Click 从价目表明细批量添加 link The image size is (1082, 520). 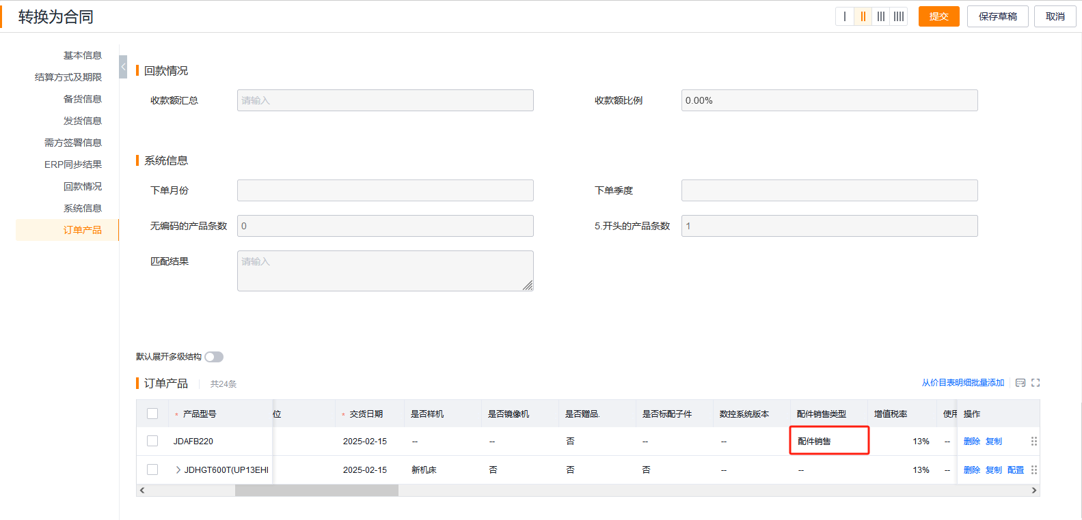963,383
